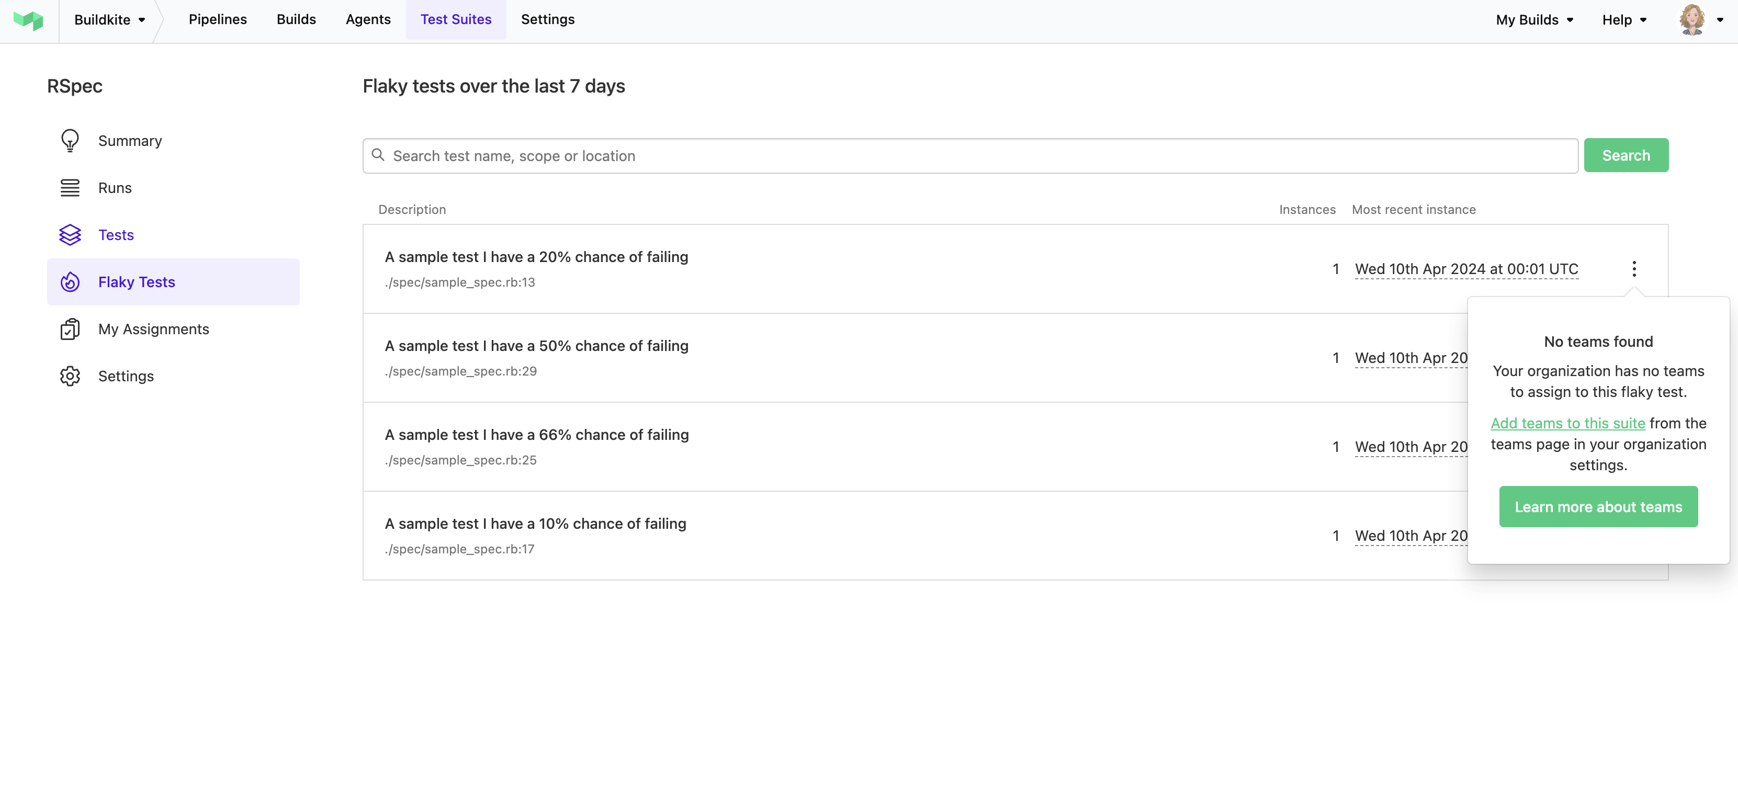Click the Settings gear sidebar icon

coord(70,376)
